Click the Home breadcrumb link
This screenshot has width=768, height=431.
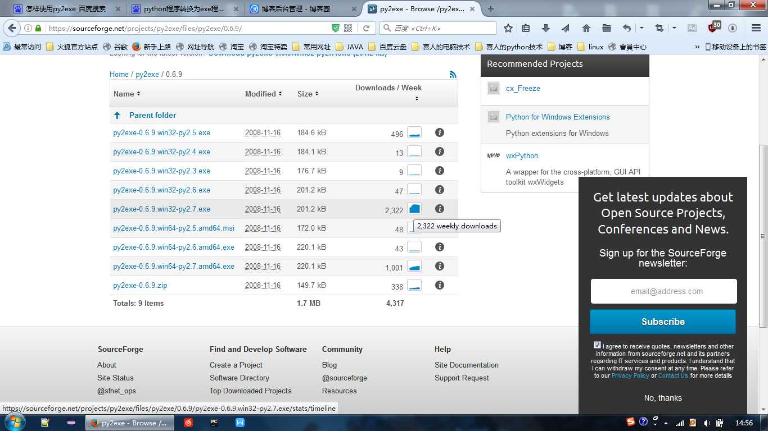click(x=119, y=74)
